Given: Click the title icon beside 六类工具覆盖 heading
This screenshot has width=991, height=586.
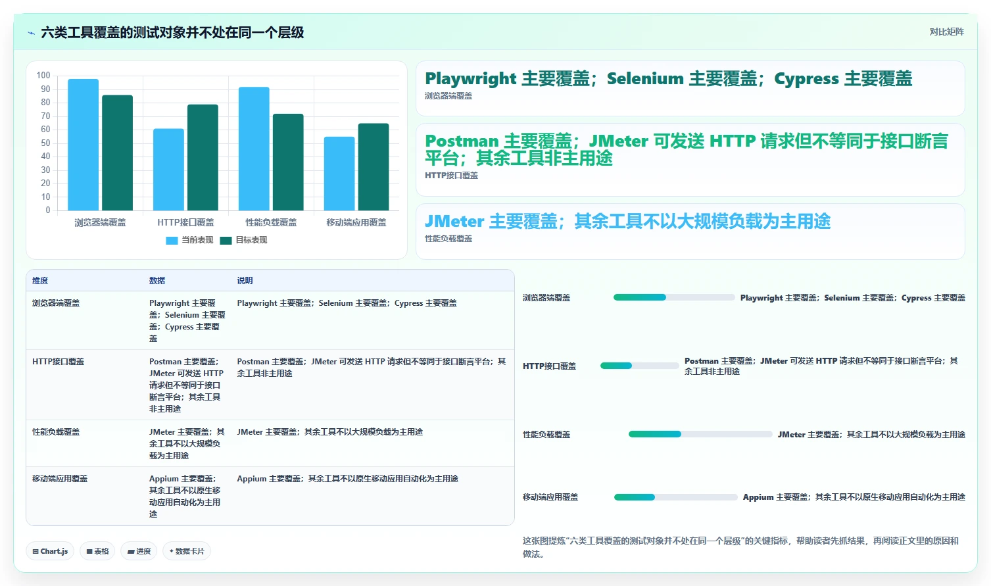Looking at the screenshot, I should coord(31,33).
